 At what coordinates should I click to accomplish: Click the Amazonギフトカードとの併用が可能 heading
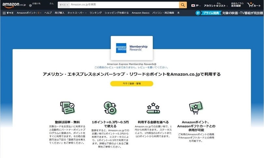click(x=196, y=126)
